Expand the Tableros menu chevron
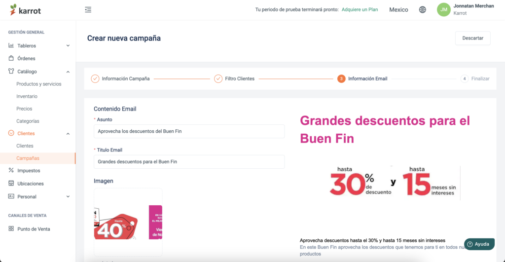Screen dimensions: 505x262 click(x=68, y=46)
